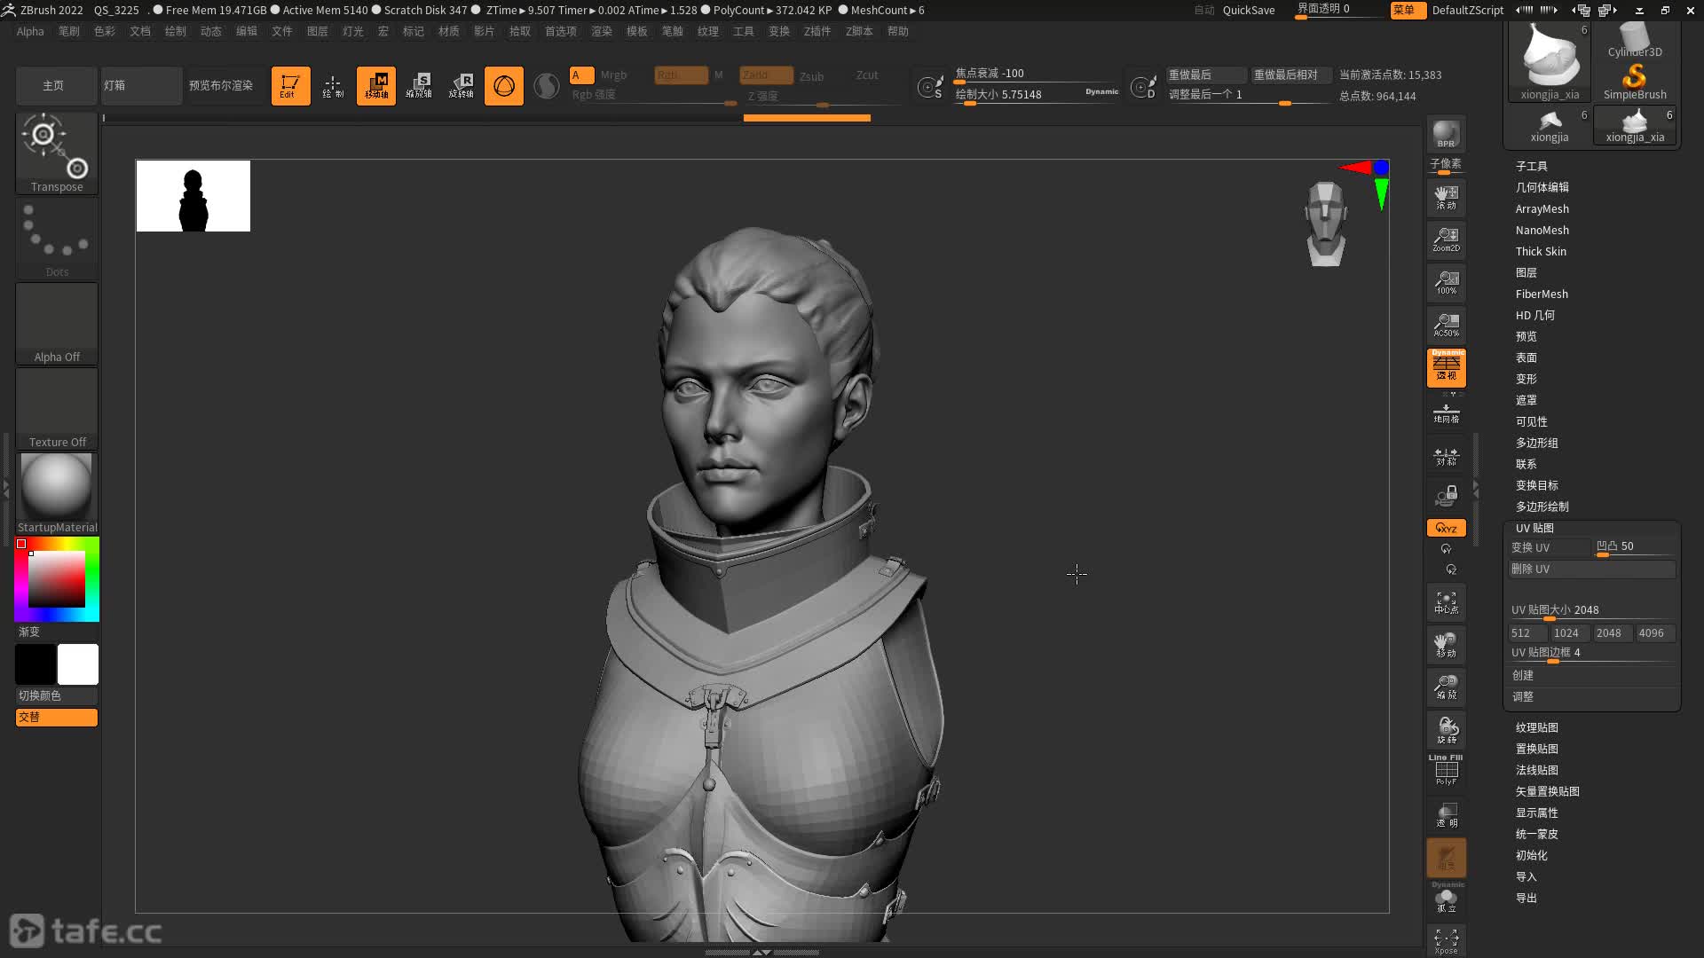Viewport: 1704px width, 958px height.
Task: Click the Move (移动) view icon
Action: 1446,645
